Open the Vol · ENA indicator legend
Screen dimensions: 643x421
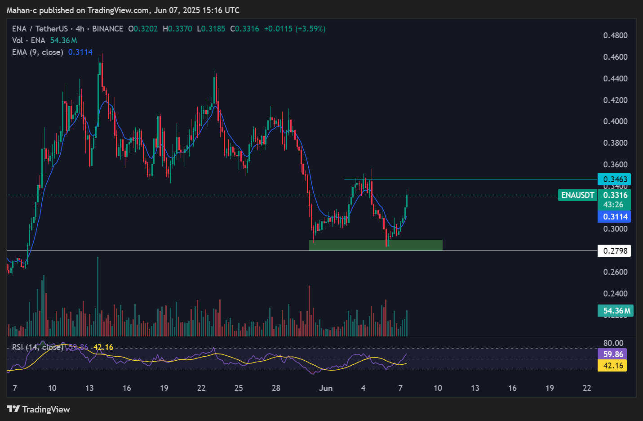click(x=28, y=40)
